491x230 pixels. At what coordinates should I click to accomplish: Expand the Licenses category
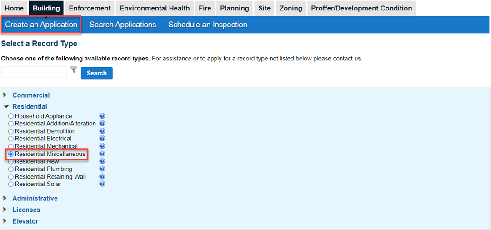tap(26, 210)
